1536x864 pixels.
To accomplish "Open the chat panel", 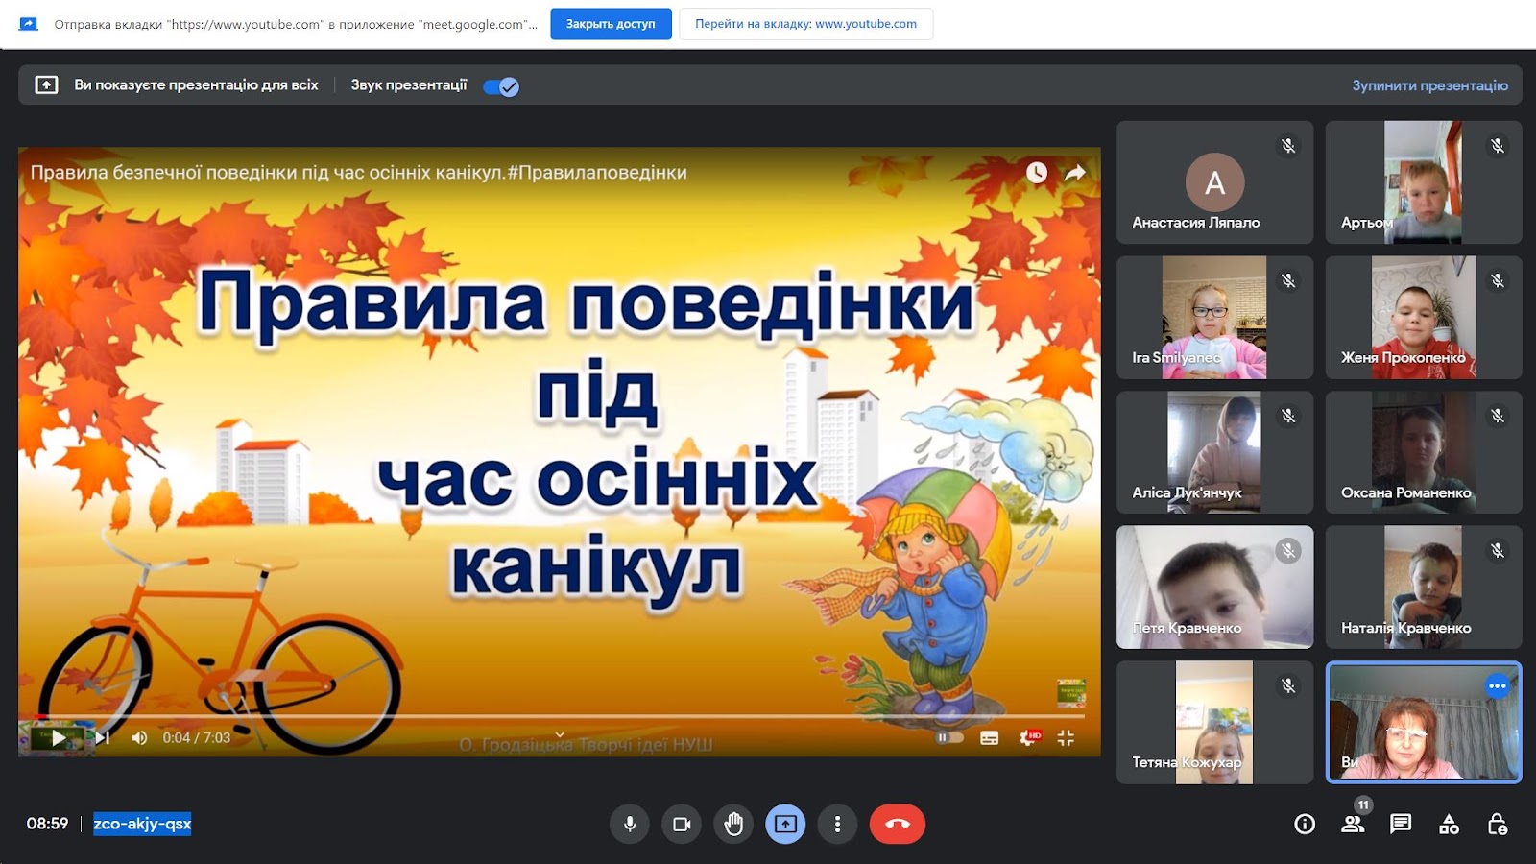I will coord(1401,824).
